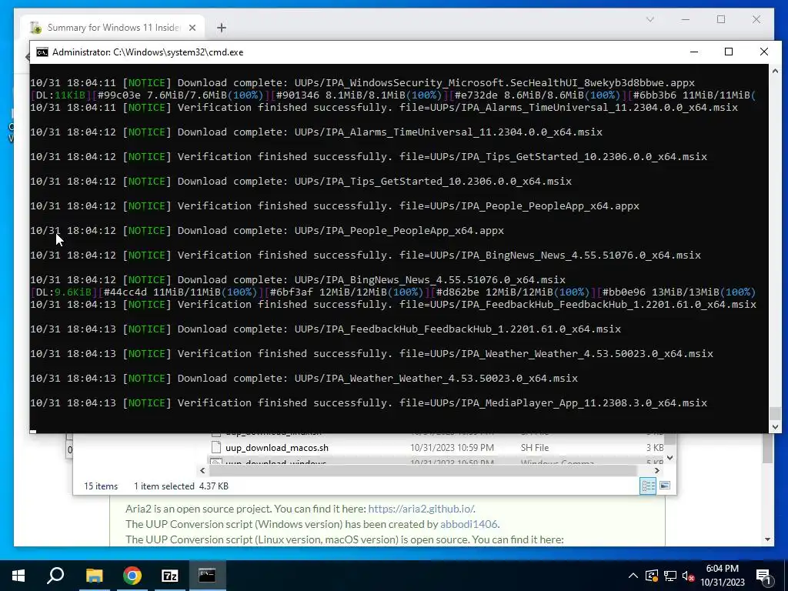Image resolution: width=788 pixels, height=591 pixels.
Task: Open the muted volume tray icon
Action: pyautogui.click(x=688, y=576)
